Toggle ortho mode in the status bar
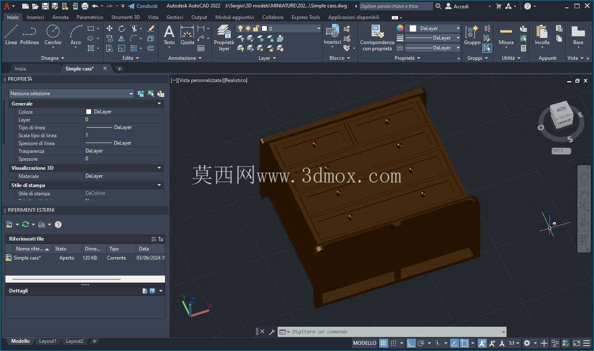 coord(411,343)
